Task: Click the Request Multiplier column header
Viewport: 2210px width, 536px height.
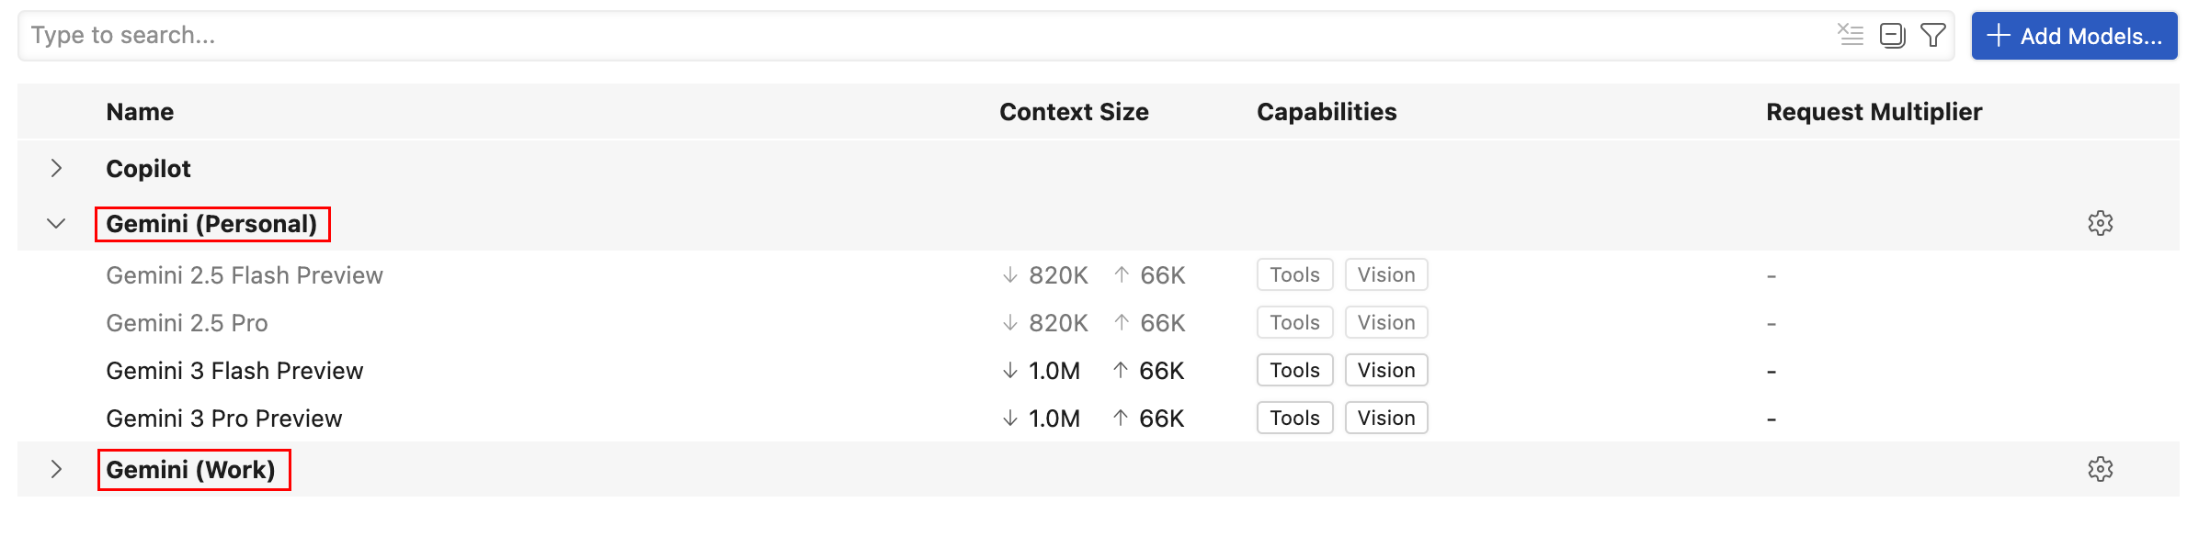Action: [1874, 112]
